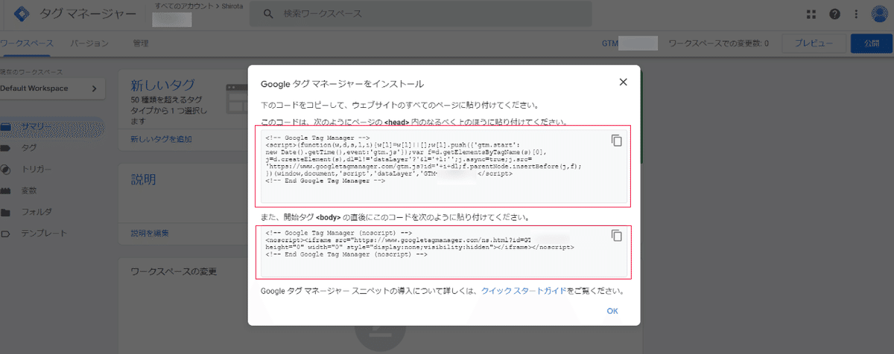Open the help question mark icon
894x354 pixels.
click(834, 14)
